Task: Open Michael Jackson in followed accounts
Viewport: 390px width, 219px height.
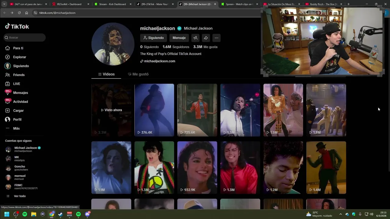Action: coord(23,149)
